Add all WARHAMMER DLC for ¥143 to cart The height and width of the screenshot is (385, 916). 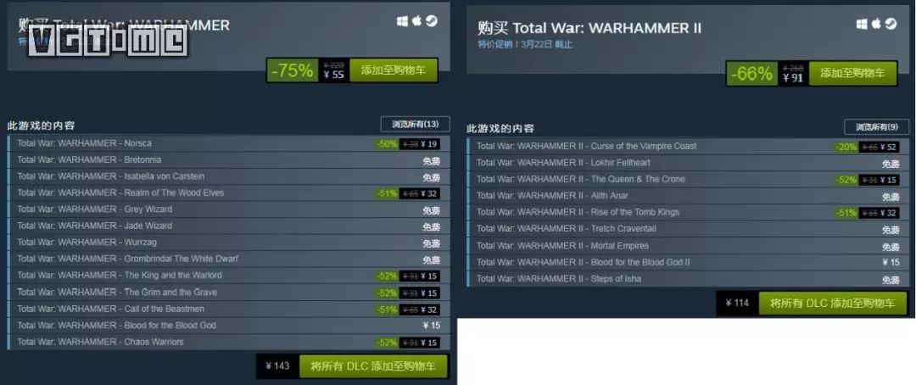point(373,366)
